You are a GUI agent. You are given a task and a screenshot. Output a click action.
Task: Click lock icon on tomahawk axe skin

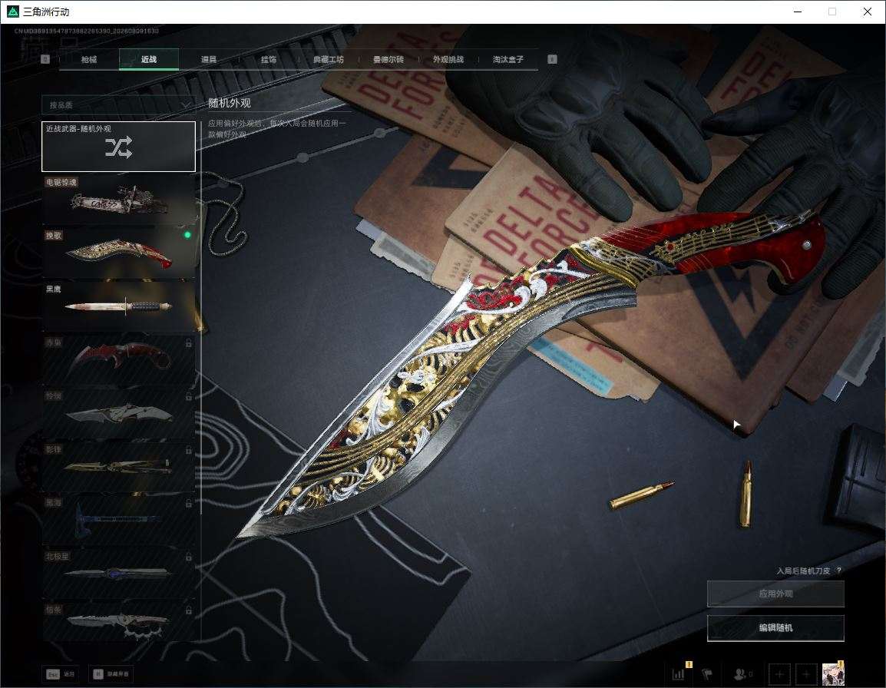[x=189, y=503]
